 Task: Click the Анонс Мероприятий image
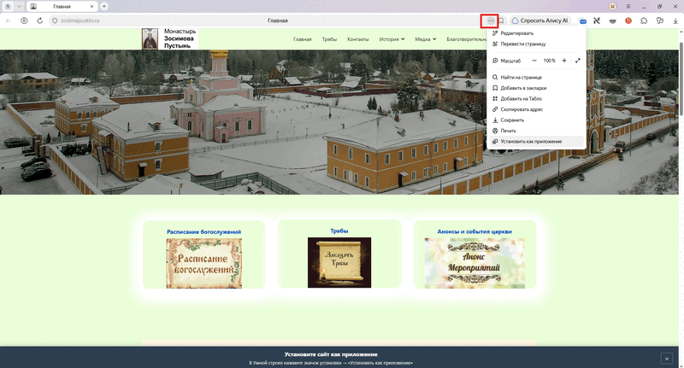475,263
